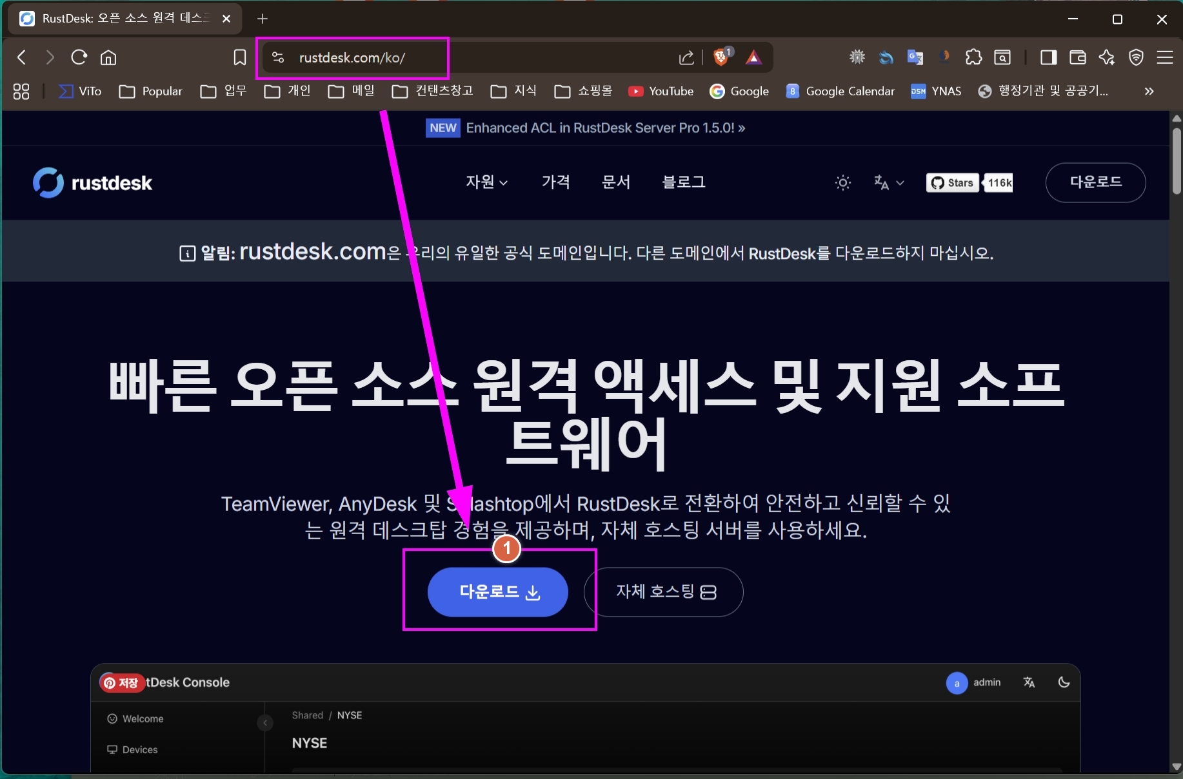Open the Google Translate extension icon
Viewport: 1183px width, 779px height.
click(x=915, y=57)
